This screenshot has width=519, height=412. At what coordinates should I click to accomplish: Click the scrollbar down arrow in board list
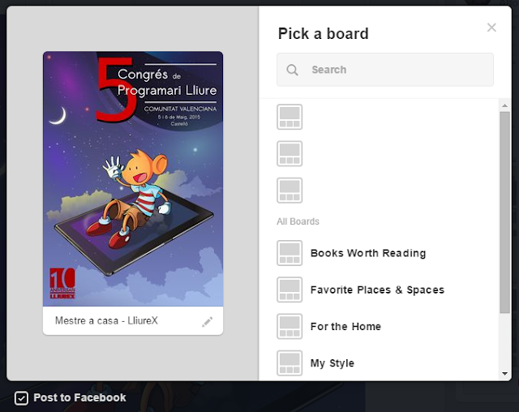point(504,374)
